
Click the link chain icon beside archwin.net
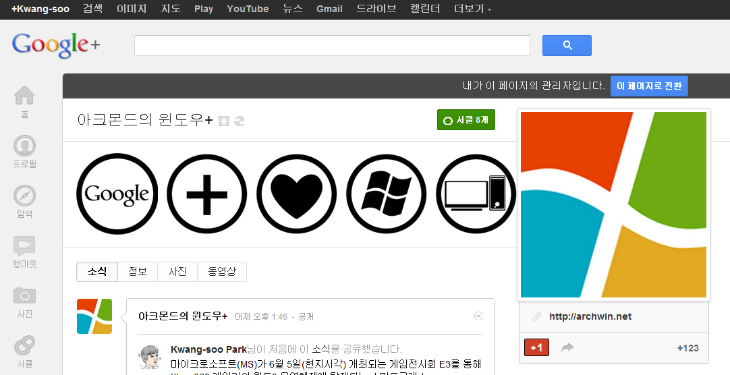(x=537, y=316)
